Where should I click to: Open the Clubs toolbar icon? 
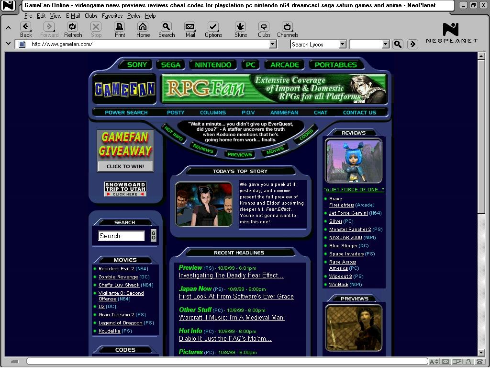tap(264, 27)
